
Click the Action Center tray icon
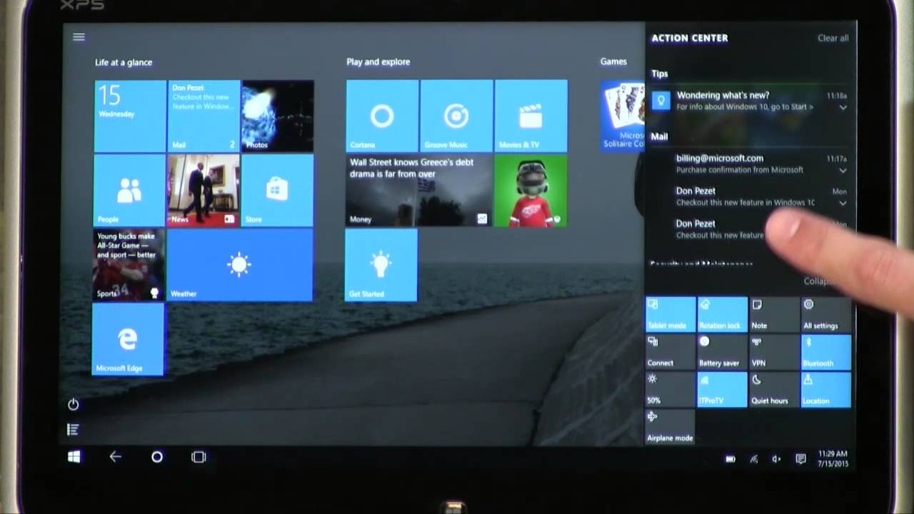pyautogui.click(x=800, y=459)
